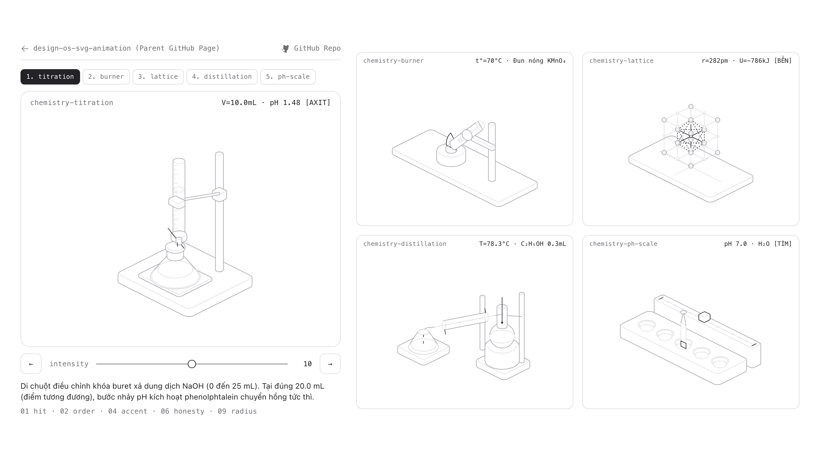Click the back arrow icon beside design-os-svg-animation
820x461 pixels.
click(x=25, y=48)
